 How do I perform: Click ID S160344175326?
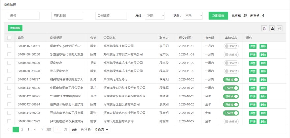tap(29, 88)
